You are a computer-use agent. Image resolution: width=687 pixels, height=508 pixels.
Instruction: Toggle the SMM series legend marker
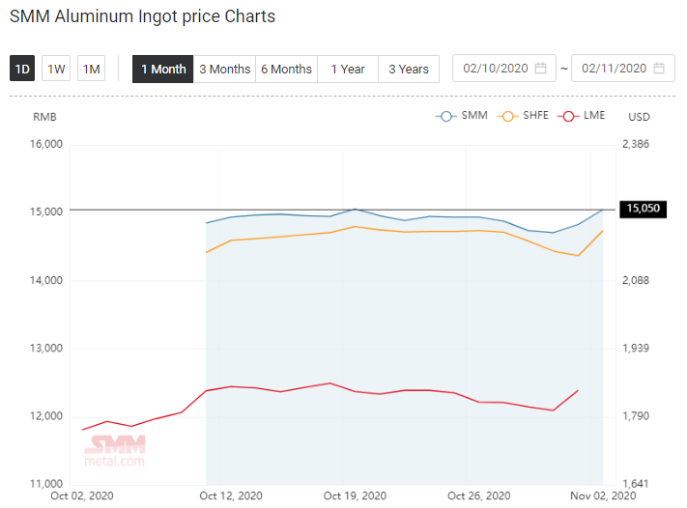click(446, 116)
